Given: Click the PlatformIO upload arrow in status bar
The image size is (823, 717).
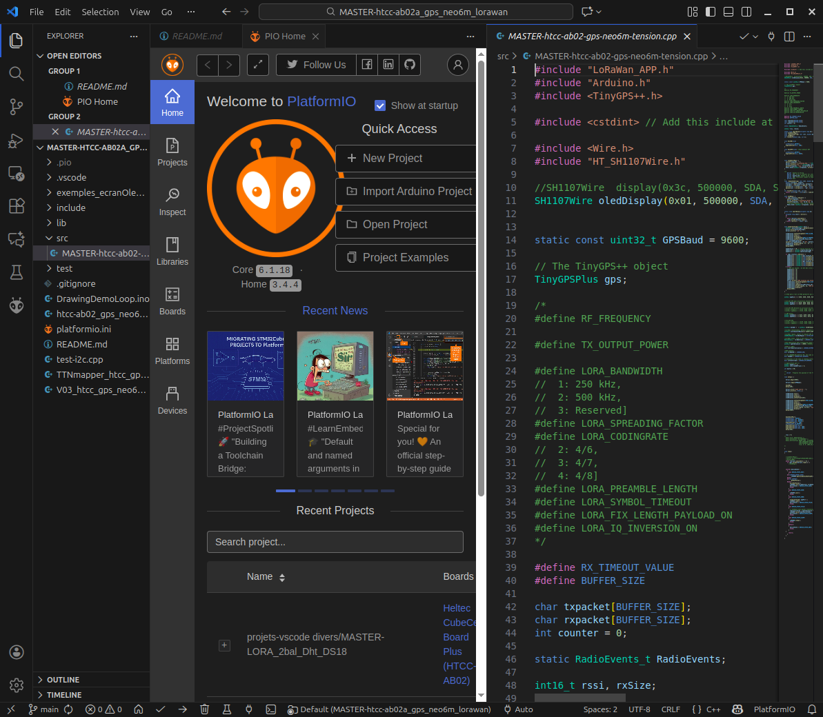Looking at the screenshot, I should coord(182,709).
